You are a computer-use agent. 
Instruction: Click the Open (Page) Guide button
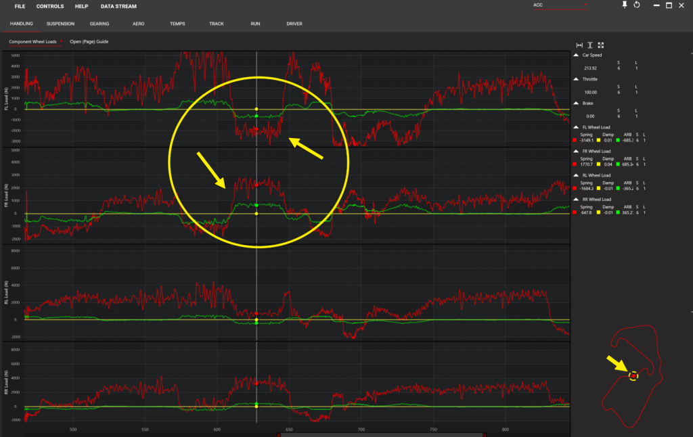[89, 41]
